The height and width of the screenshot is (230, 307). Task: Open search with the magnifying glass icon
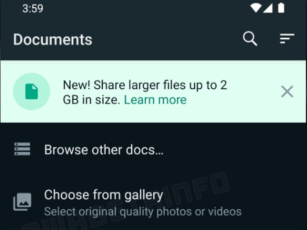250,39
